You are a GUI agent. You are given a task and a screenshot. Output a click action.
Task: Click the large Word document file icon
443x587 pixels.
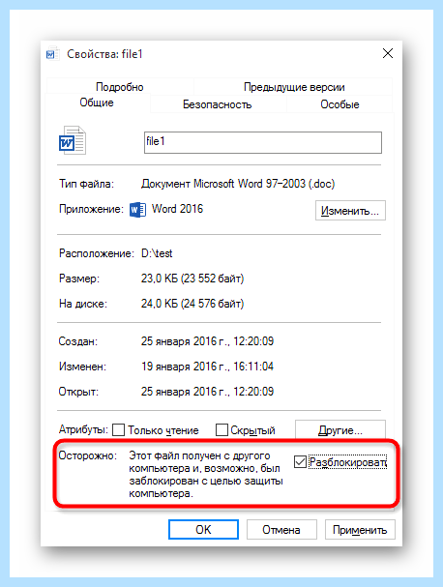click(73, 140)
